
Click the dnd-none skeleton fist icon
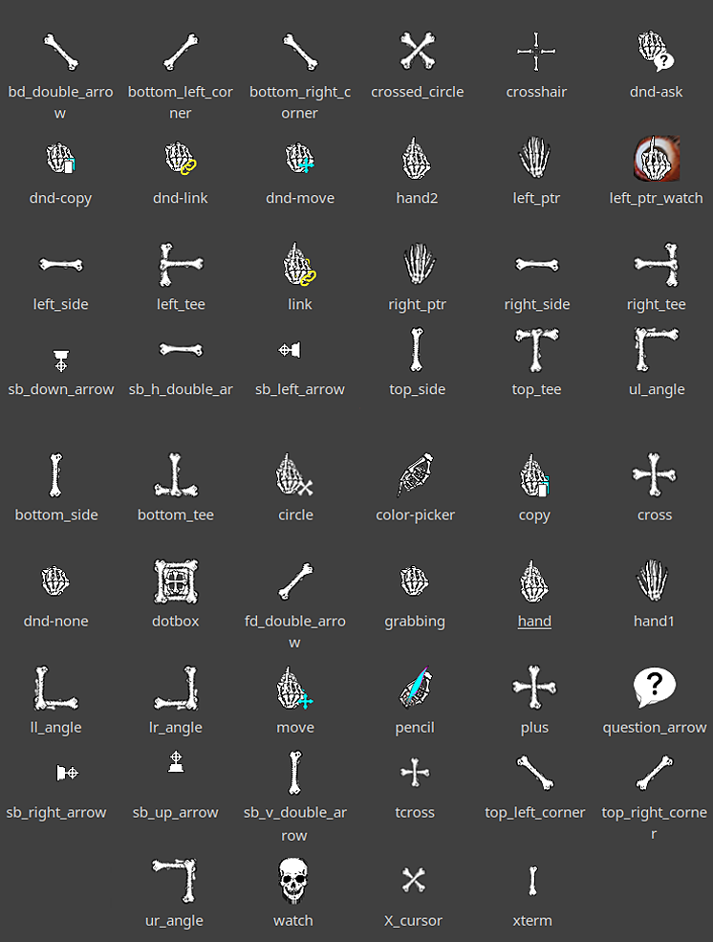55,581
